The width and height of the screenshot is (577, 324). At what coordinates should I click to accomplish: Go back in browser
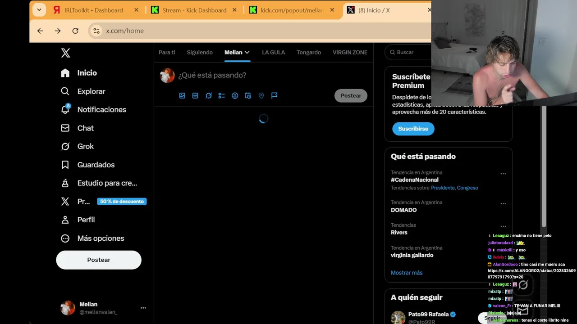[x=40, y=31]
